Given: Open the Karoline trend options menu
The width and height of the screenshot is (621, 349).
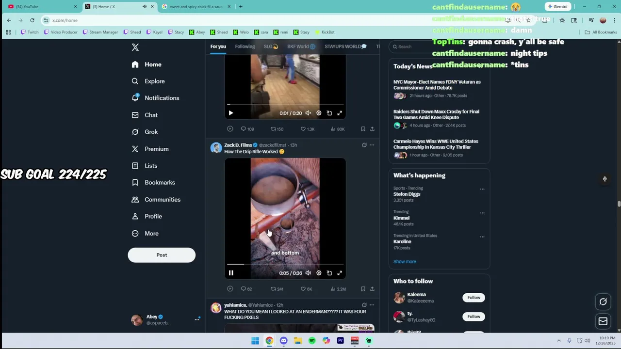Looking at the screenshot, I should (482, 237).
